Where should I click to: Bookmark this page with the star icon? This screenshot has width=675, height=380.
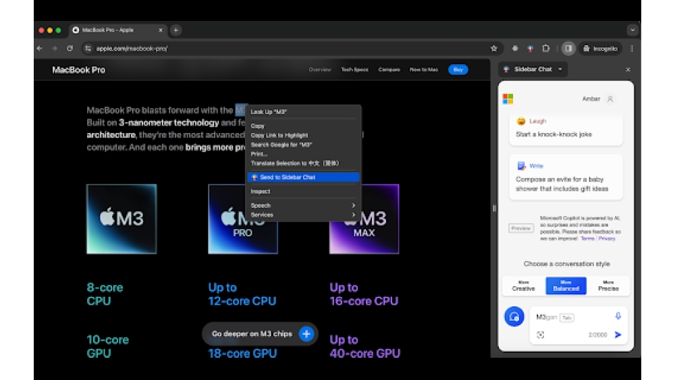[494, 49]
